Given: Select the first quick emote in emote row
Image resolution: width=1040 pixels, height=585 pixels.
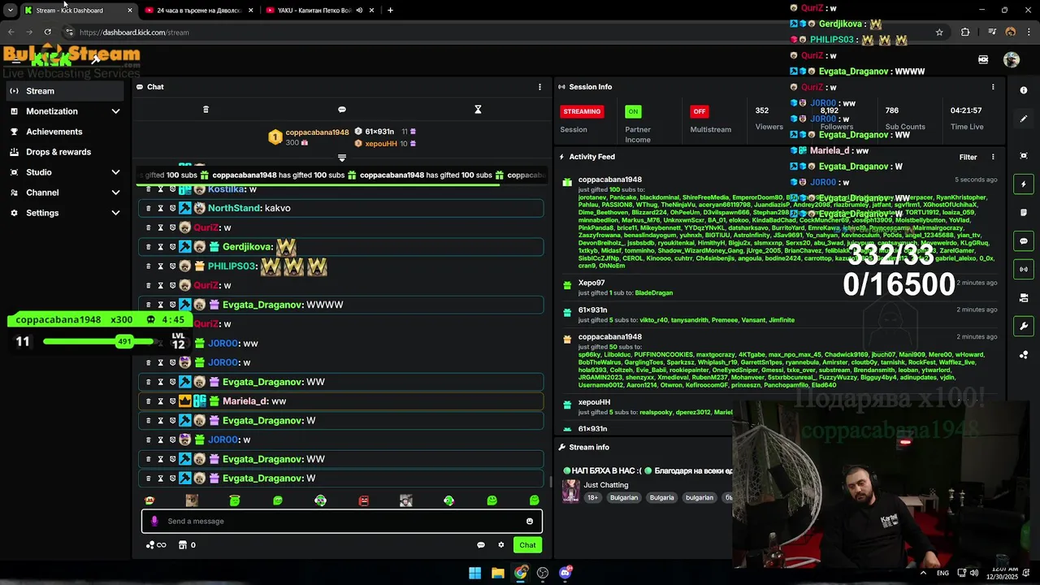Looking at the screenshot, I should coord(149,500).
